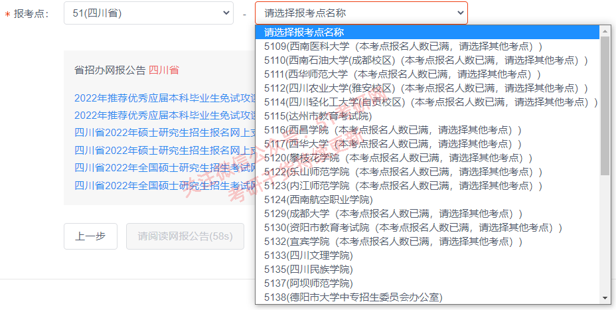Open second 2022年推荐优秀应届本科毕业生免试攻读 link
This screenshot has height=310, width=616.
[x=165, y=115]
